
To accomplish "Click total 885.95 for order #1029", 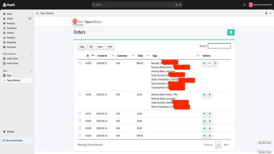I will point(140,63).
